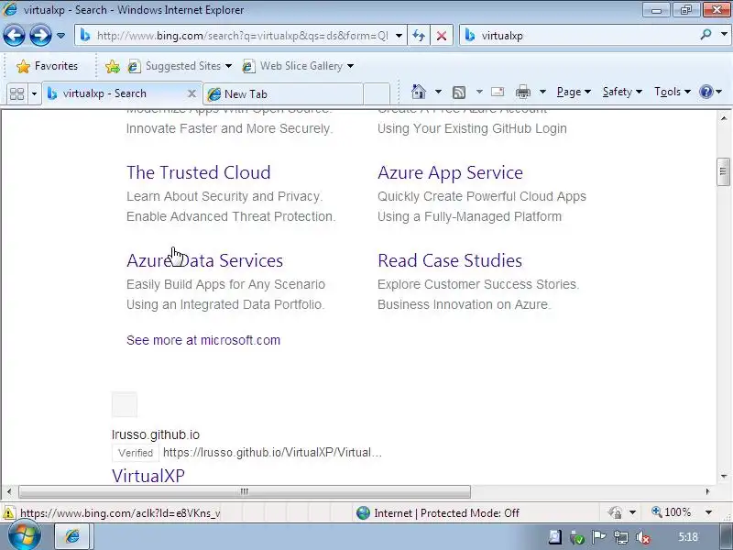Open Suggested Sites
Viewport: 733px width, 550px height.
pyautogui.click(x=180, y=66)
